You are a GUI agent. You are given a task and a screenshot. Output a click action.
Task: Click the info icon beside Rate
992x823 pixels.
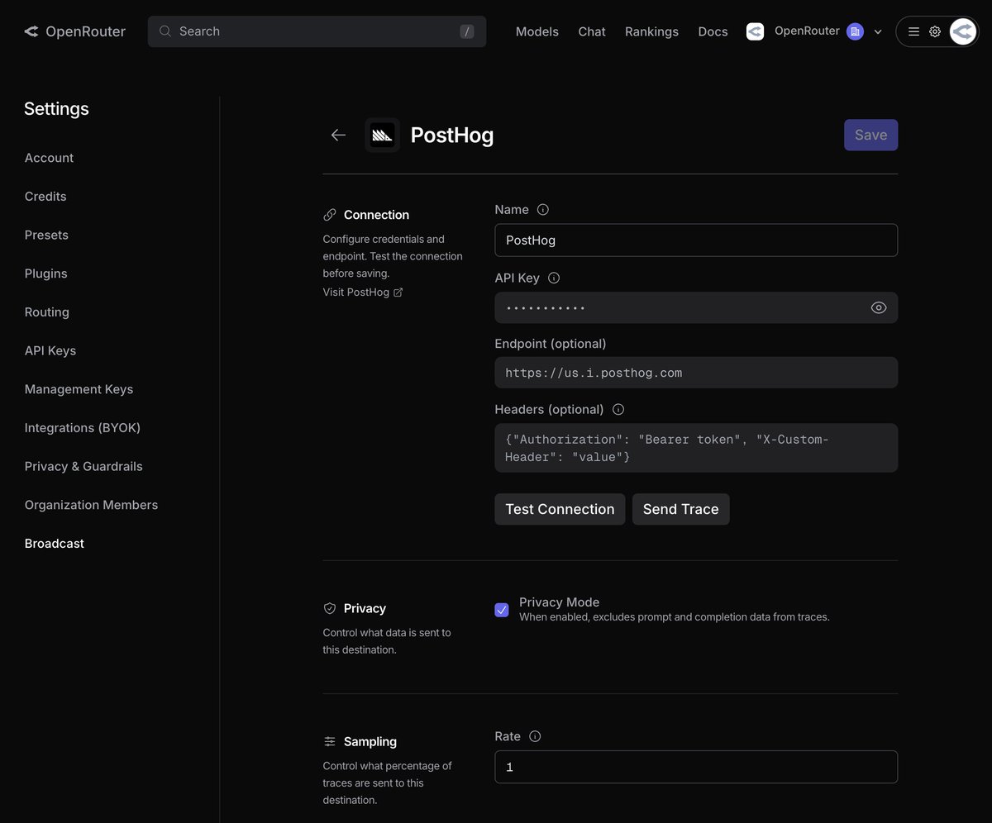535,736
